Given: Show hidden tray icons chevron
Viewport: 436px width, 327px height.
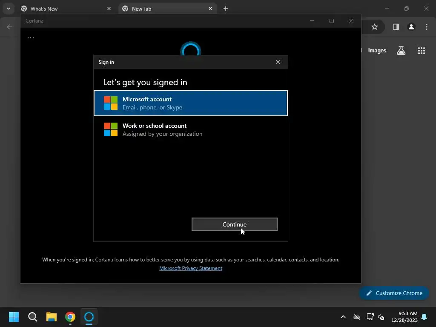Looking at the screenshot, I should [x=343, y=317].
